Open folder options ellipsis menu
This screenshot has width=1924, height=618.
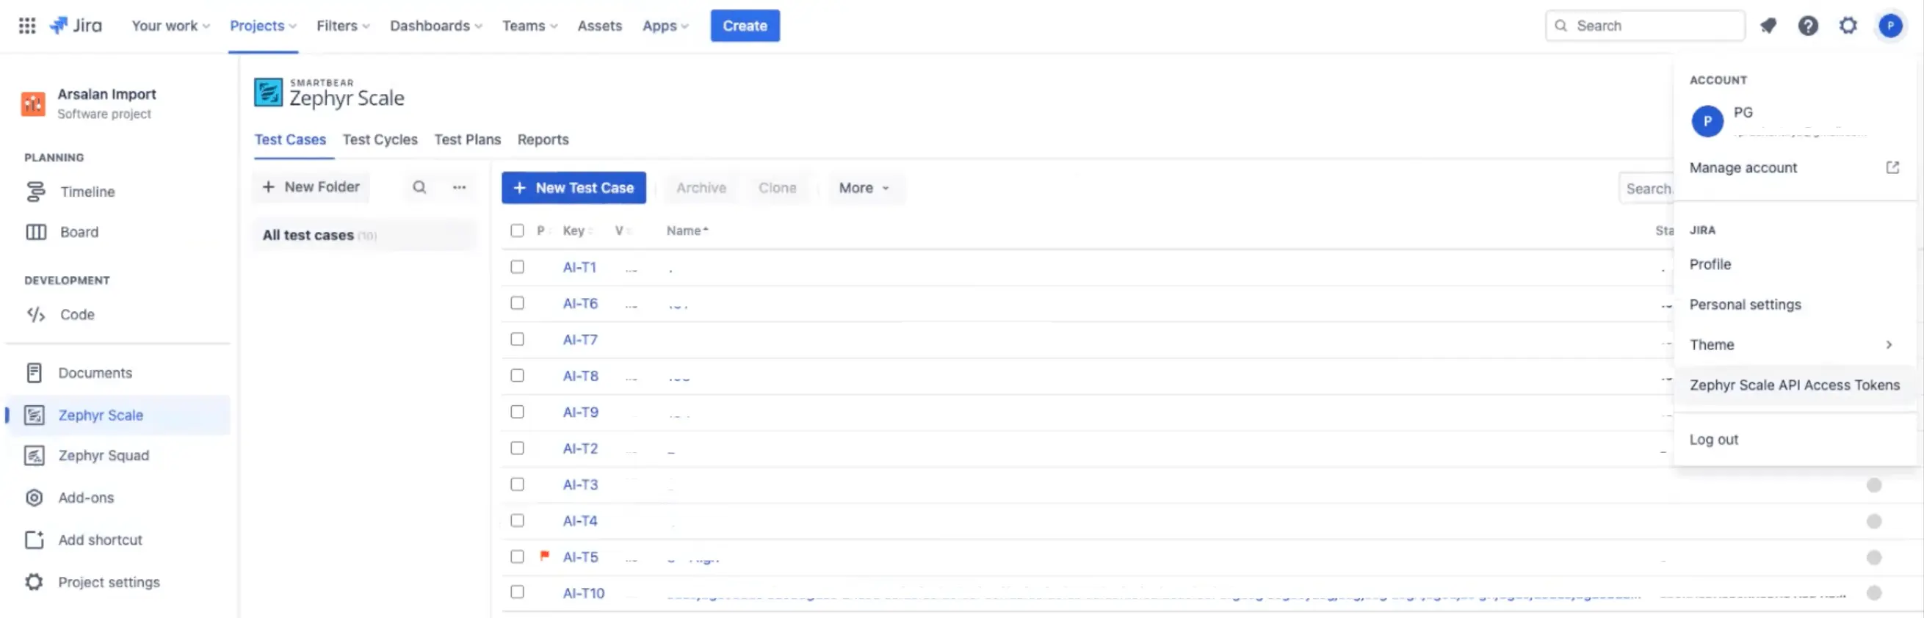460,186
